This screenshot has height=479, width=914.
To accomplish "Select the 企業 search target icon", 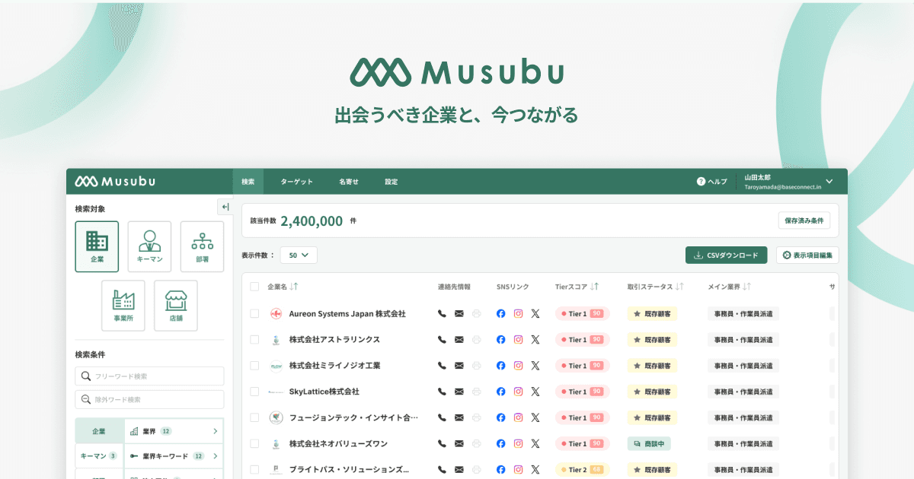I will [x=97, y=246].
